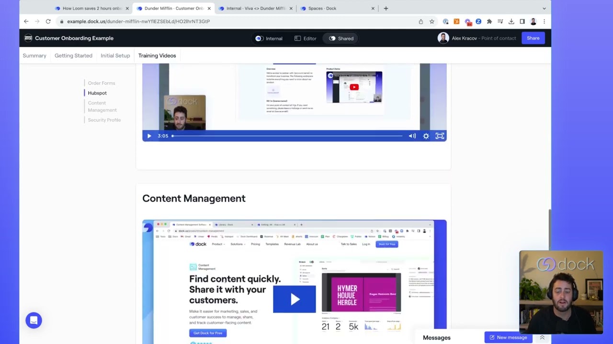This screenshot has width=613, height=344.
Task: Close the Dunder Mifflin Customer Onboarding tab
Action: click(x=209, y=8)
